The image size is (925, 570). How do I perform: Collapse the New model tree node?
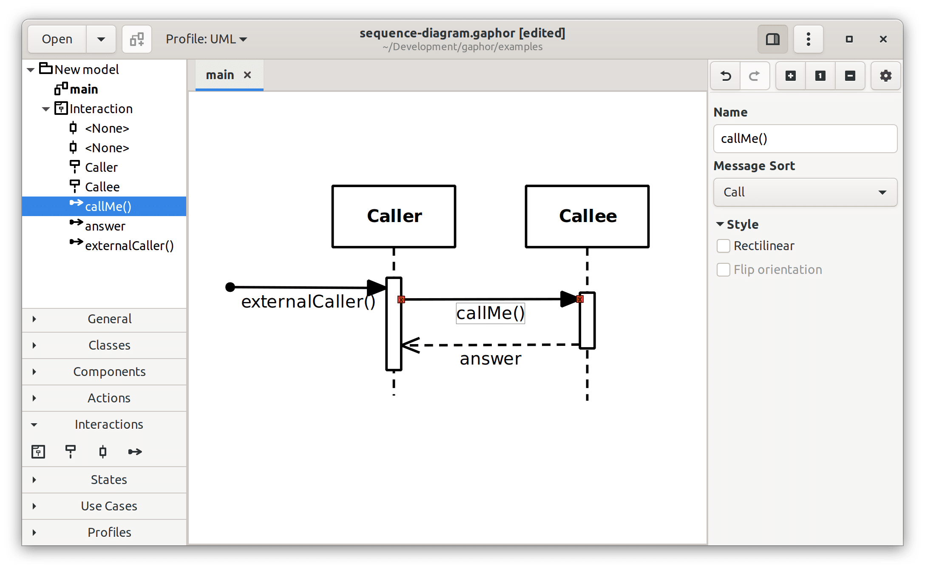[31, 70]
